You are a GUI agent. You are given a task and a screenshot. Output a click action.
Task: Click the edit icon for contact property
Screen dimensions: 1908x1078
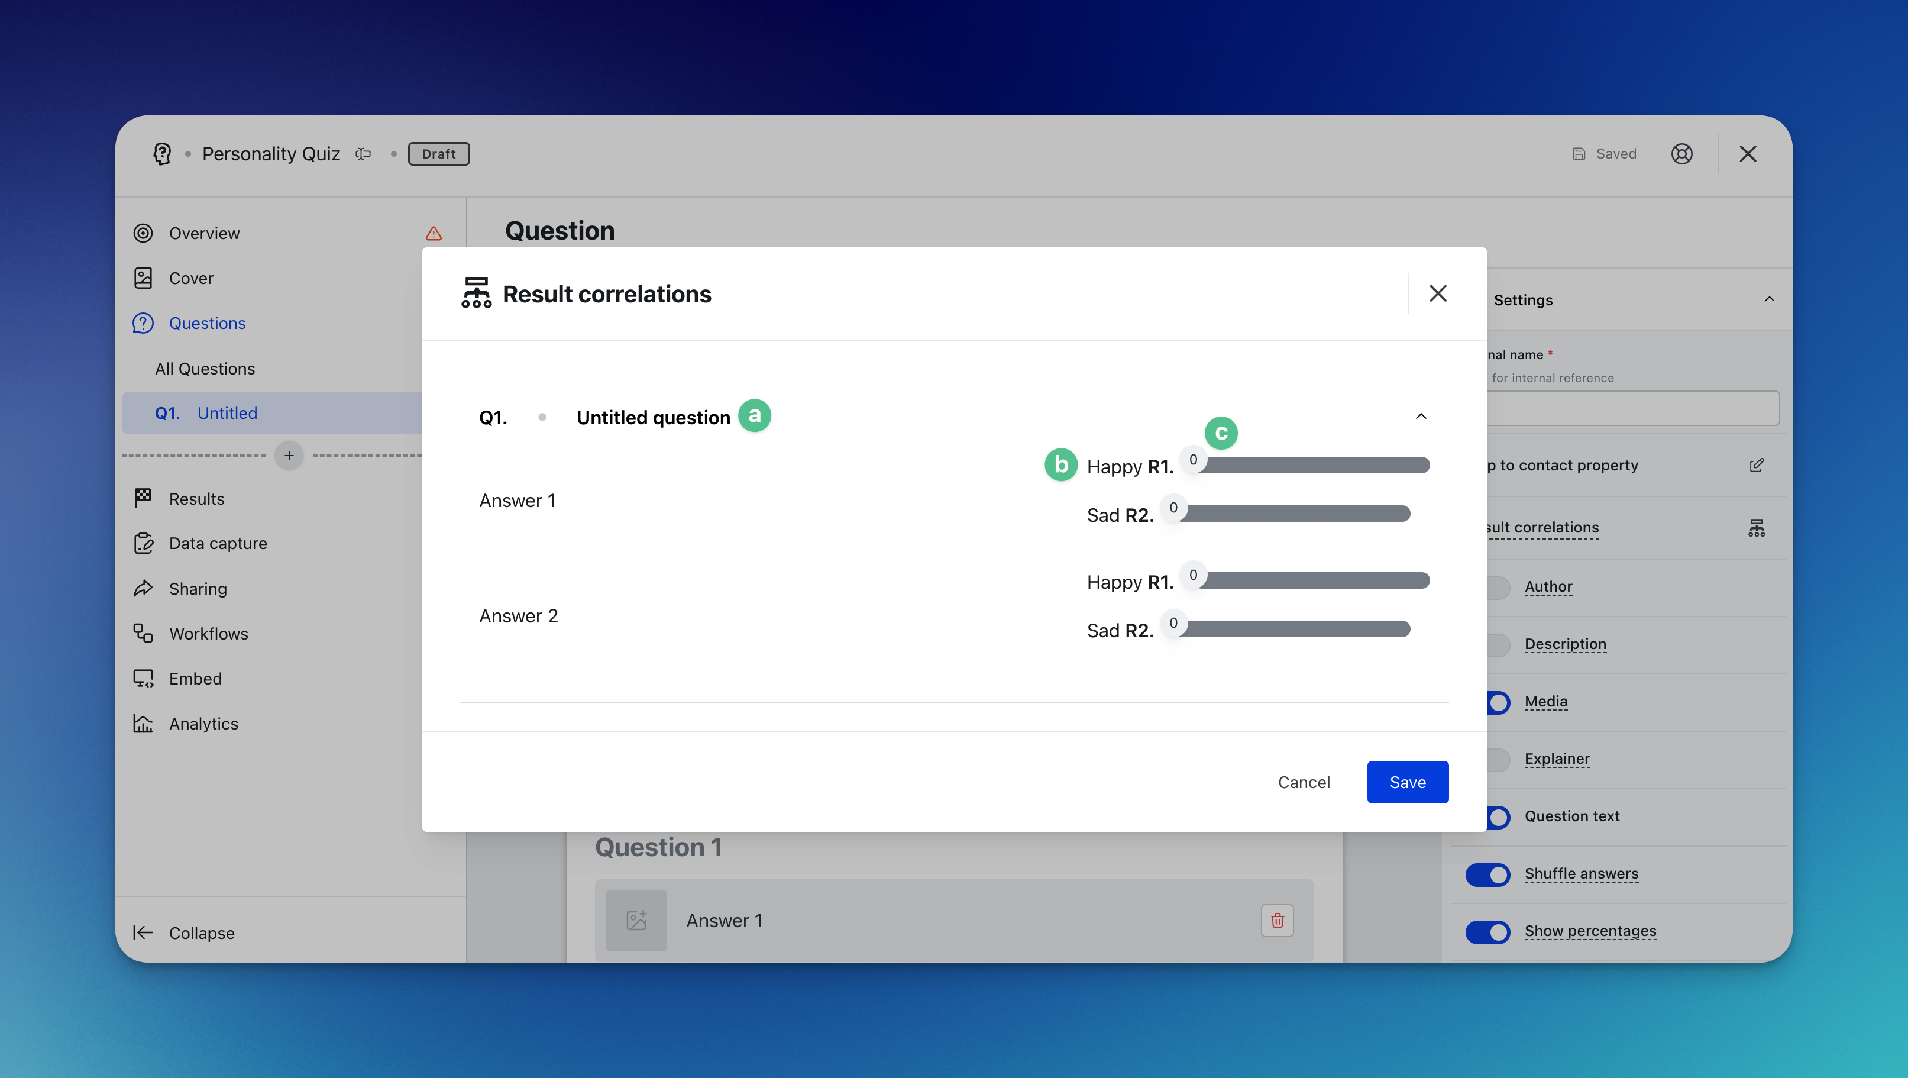1756,465
